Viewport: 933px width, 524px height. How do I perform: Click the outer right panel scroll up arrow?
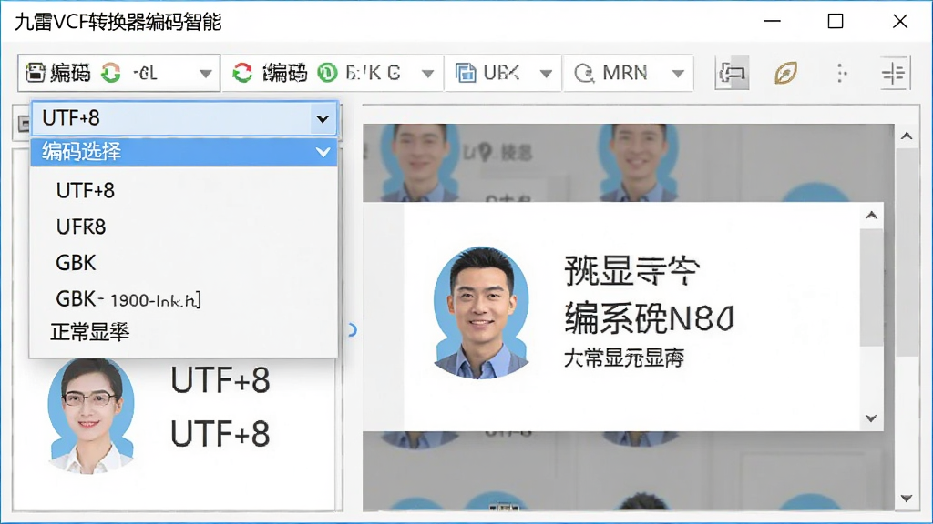tap(907, 136)
